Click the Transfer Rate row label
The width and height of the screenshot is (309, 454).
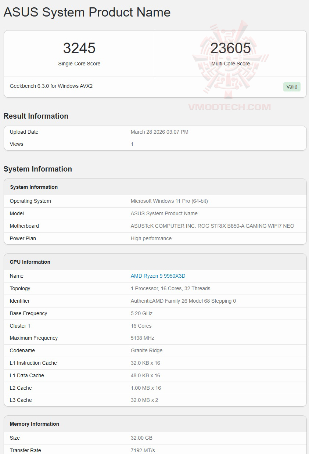[x=25, y=450]
